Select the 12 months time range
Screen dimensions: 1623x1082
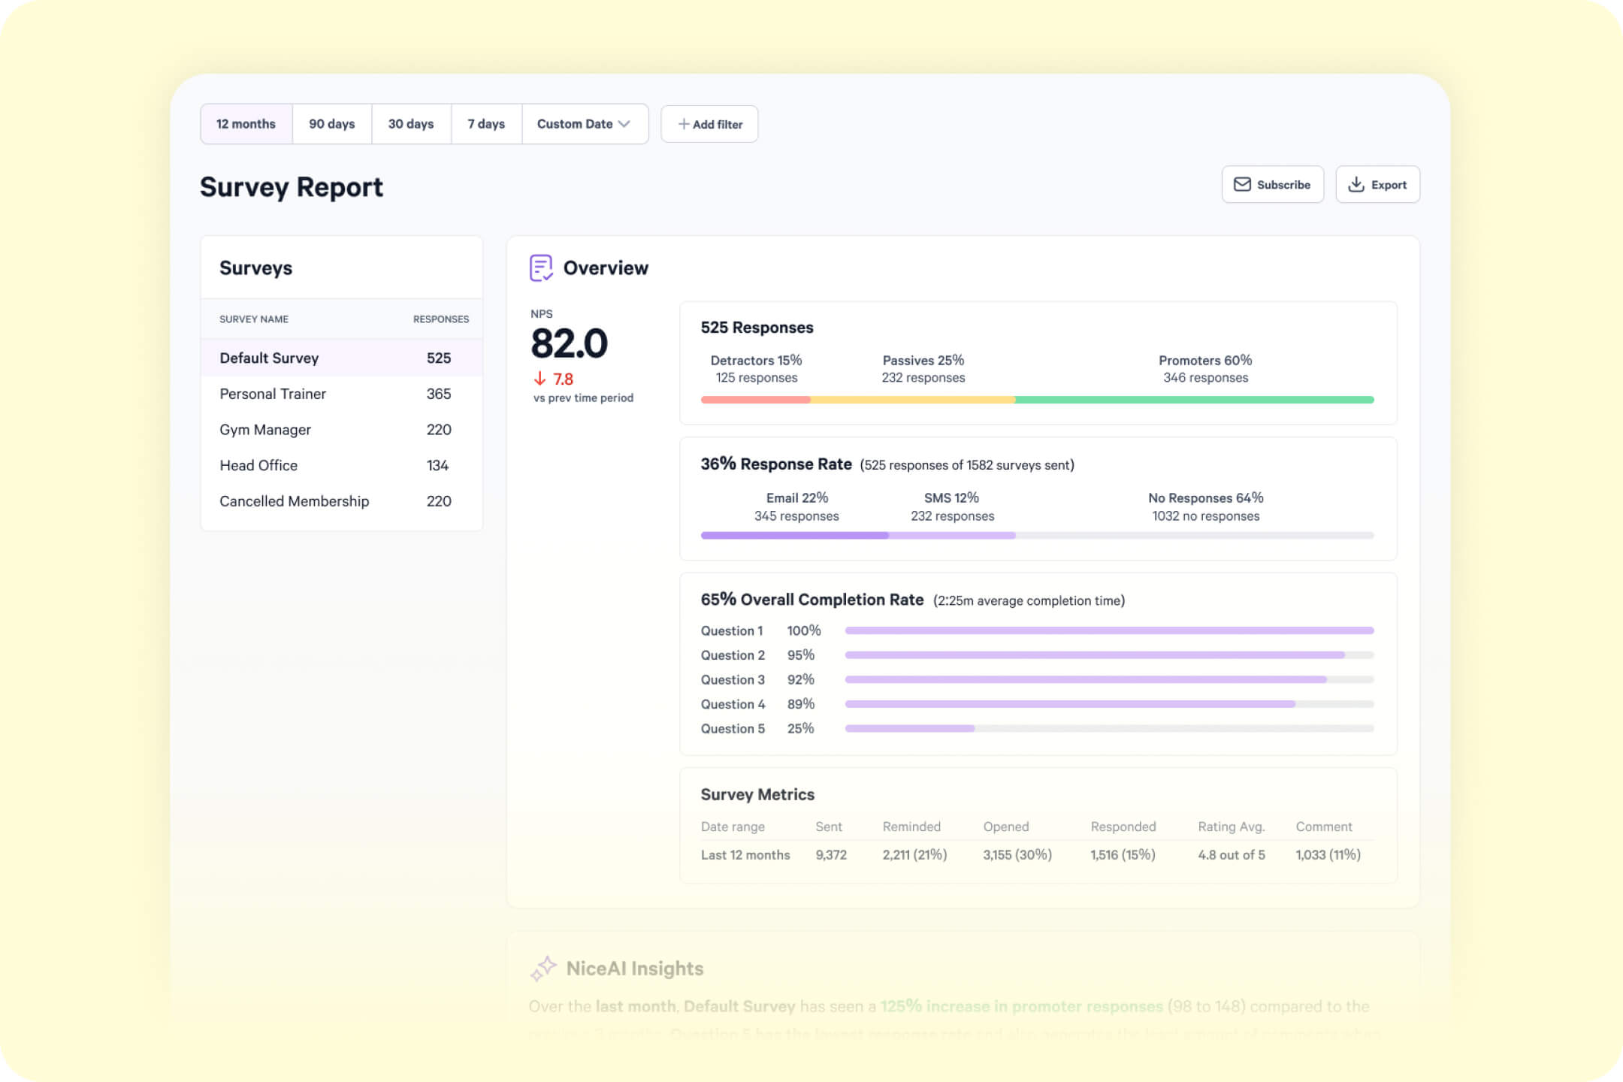(246, 124)
